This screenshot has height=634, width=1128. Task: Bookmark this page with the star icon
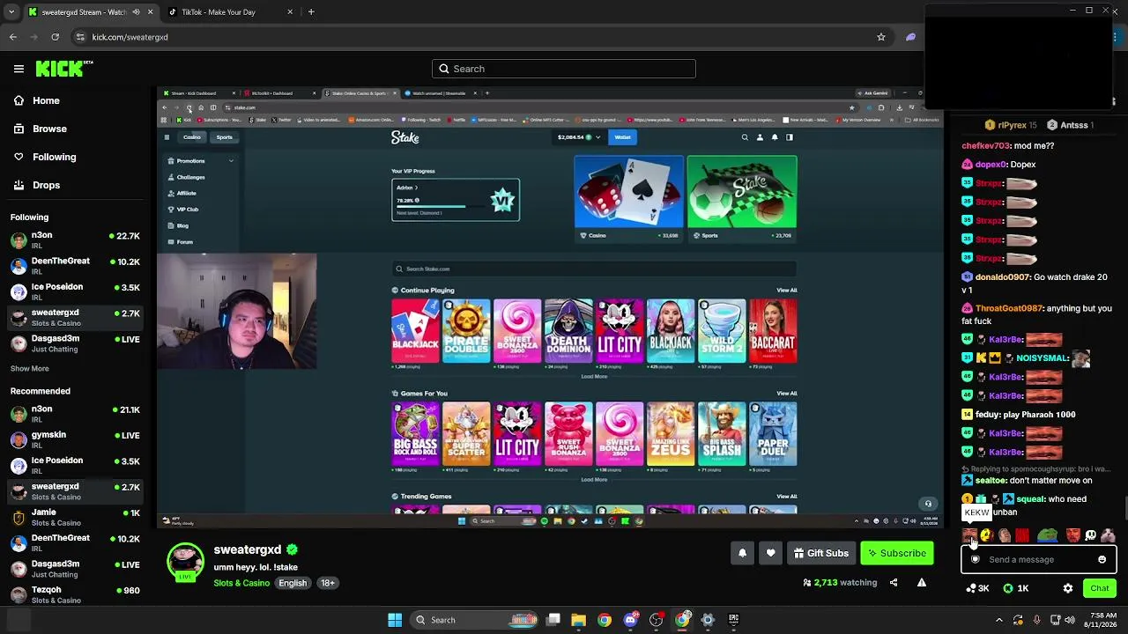pyautogui.click(x=880, y=37)
